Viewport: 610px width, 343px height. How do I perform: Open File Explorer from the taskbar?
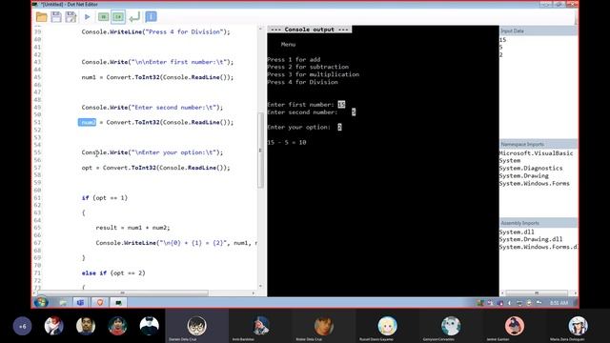(63, 303)
